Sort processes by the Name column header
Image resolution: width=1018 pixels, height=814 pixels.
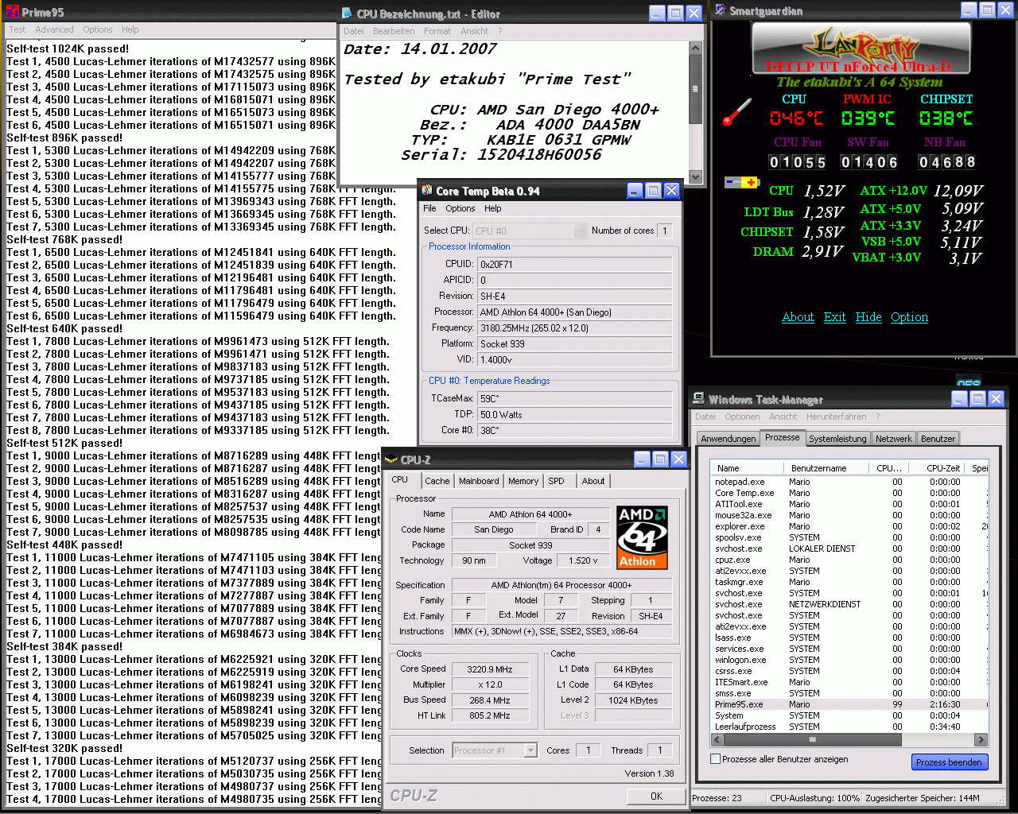pos(748,468)
